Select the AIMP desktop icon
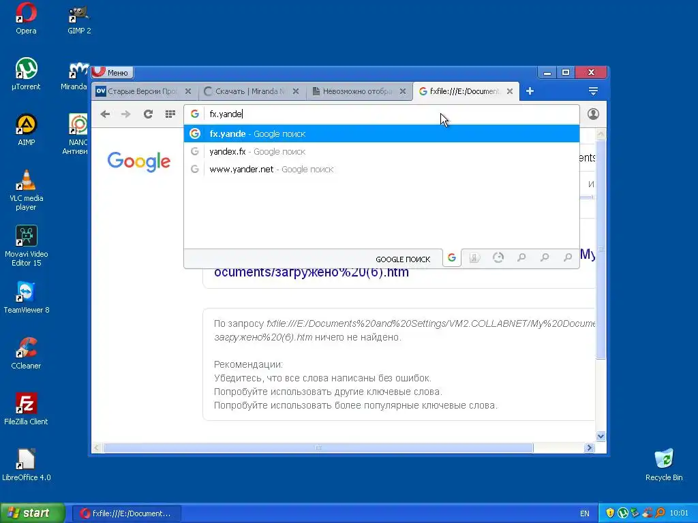The width and height of the screenshot is (698, 523). (x=26, y=130)
